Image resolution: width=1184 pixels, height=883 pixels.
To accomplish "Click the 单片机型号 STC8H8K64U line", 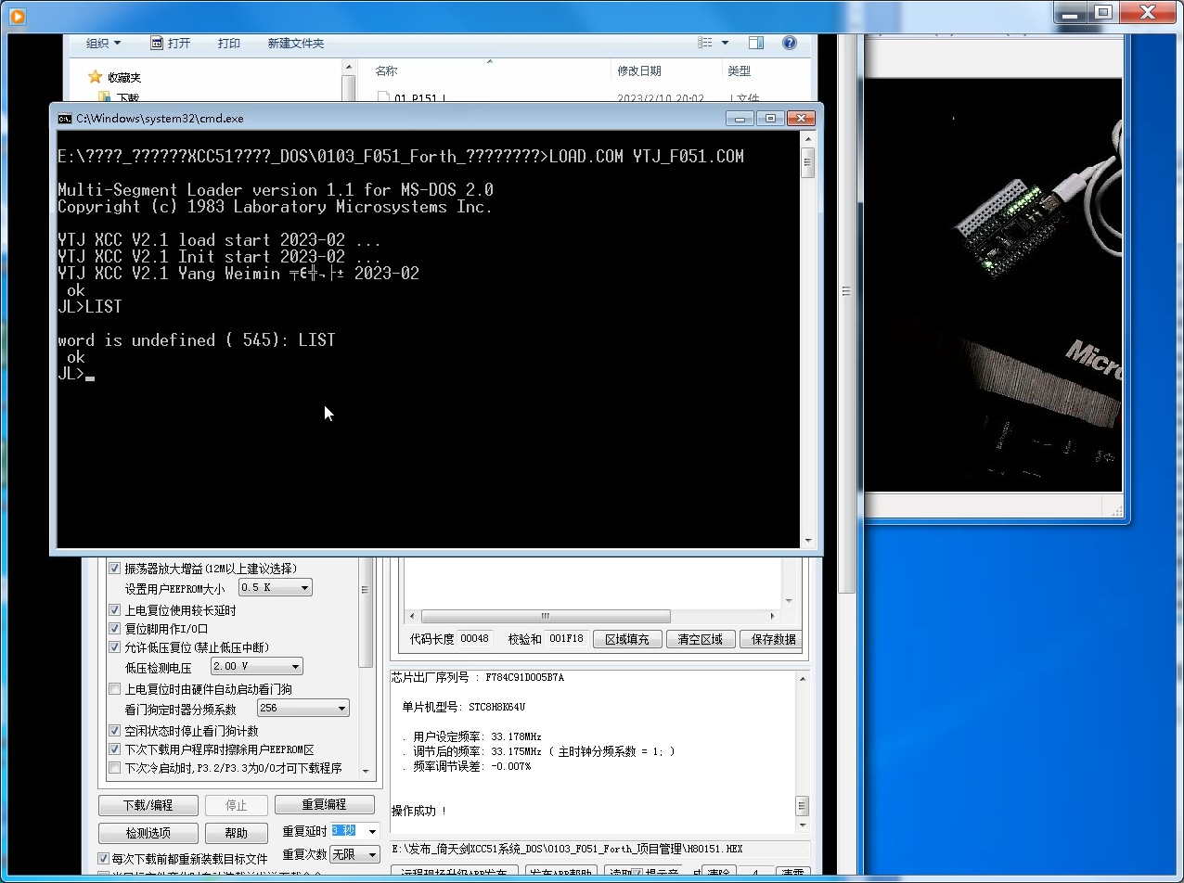I will coord(464,707).
